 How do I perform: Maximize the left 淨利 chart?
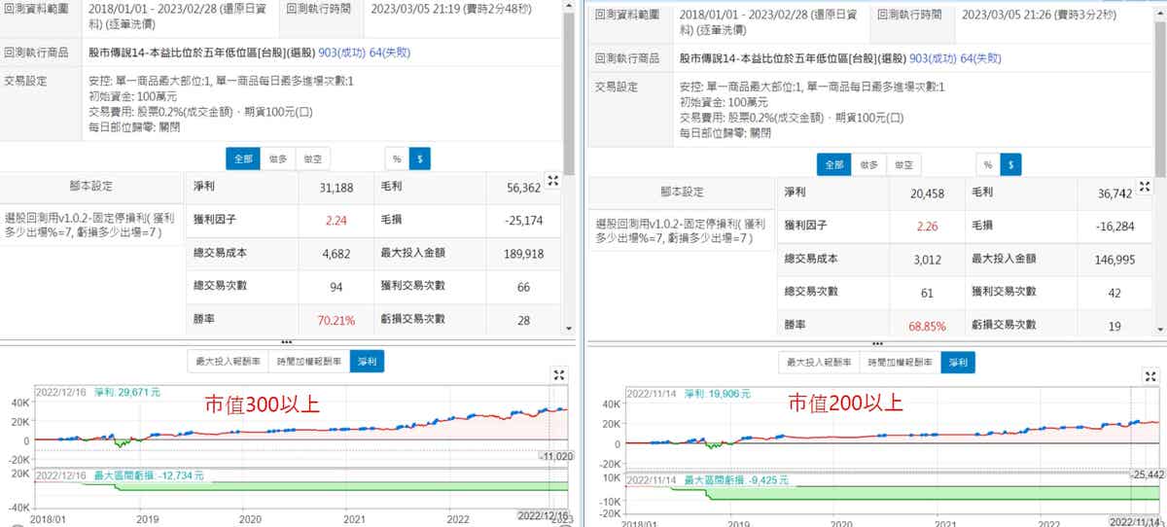point(558,375)
